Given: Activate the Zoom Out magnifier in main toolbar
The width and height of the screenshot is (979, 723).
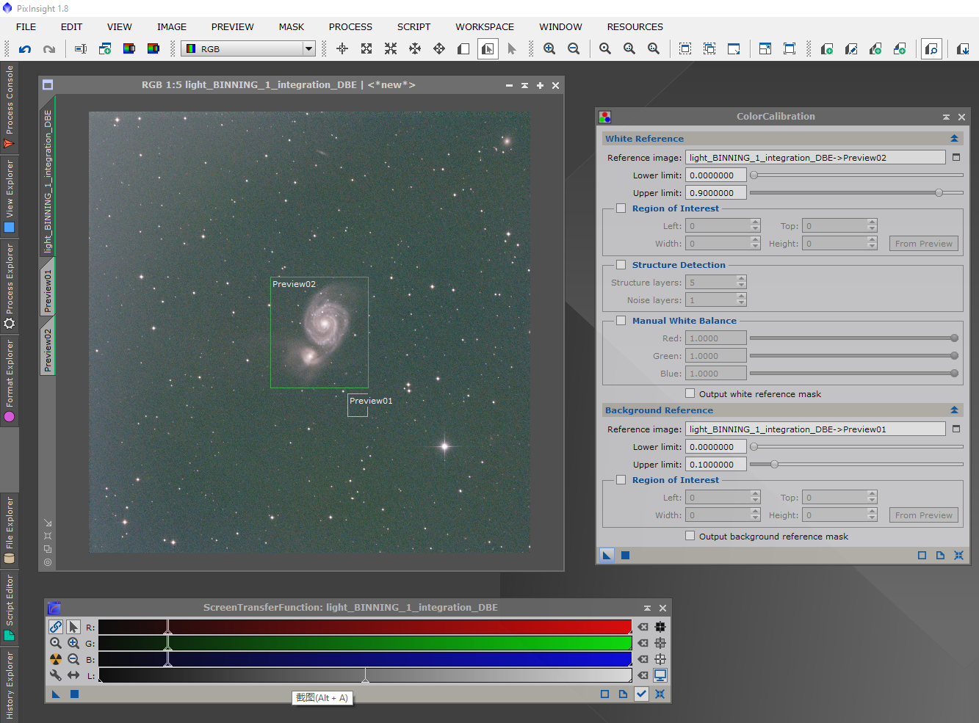Looking at the screenshot, I should 574,49.
